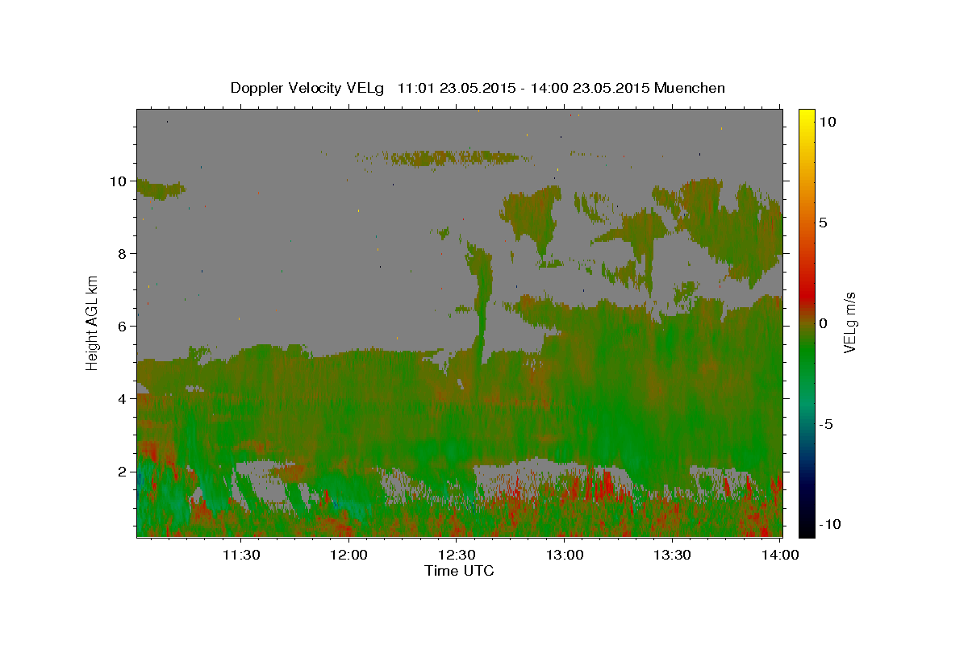This screenshot has height=645, width=968.
Task: Click the height axis label 2
Action: (123, 472)
